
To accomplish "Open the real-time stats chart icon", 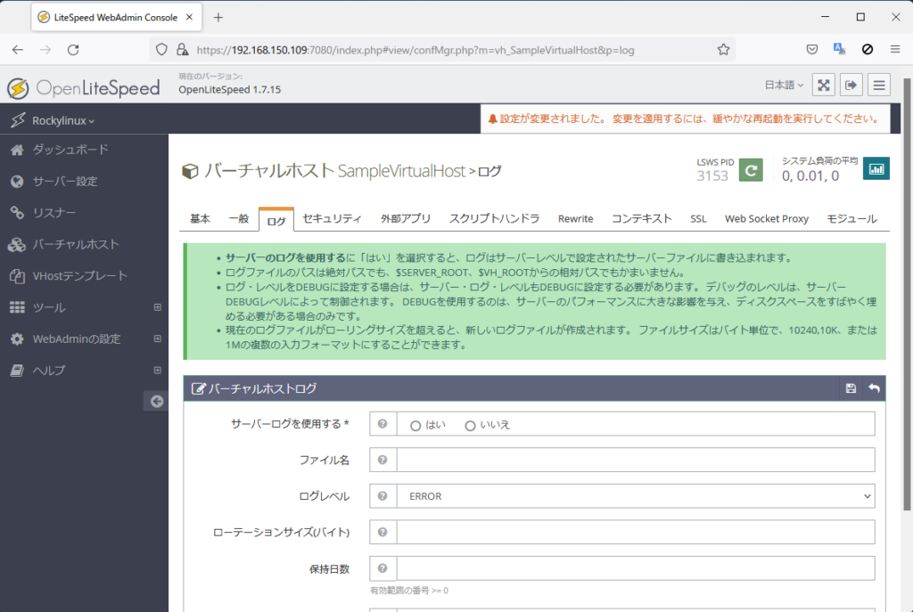I will (x=876, y=168).
